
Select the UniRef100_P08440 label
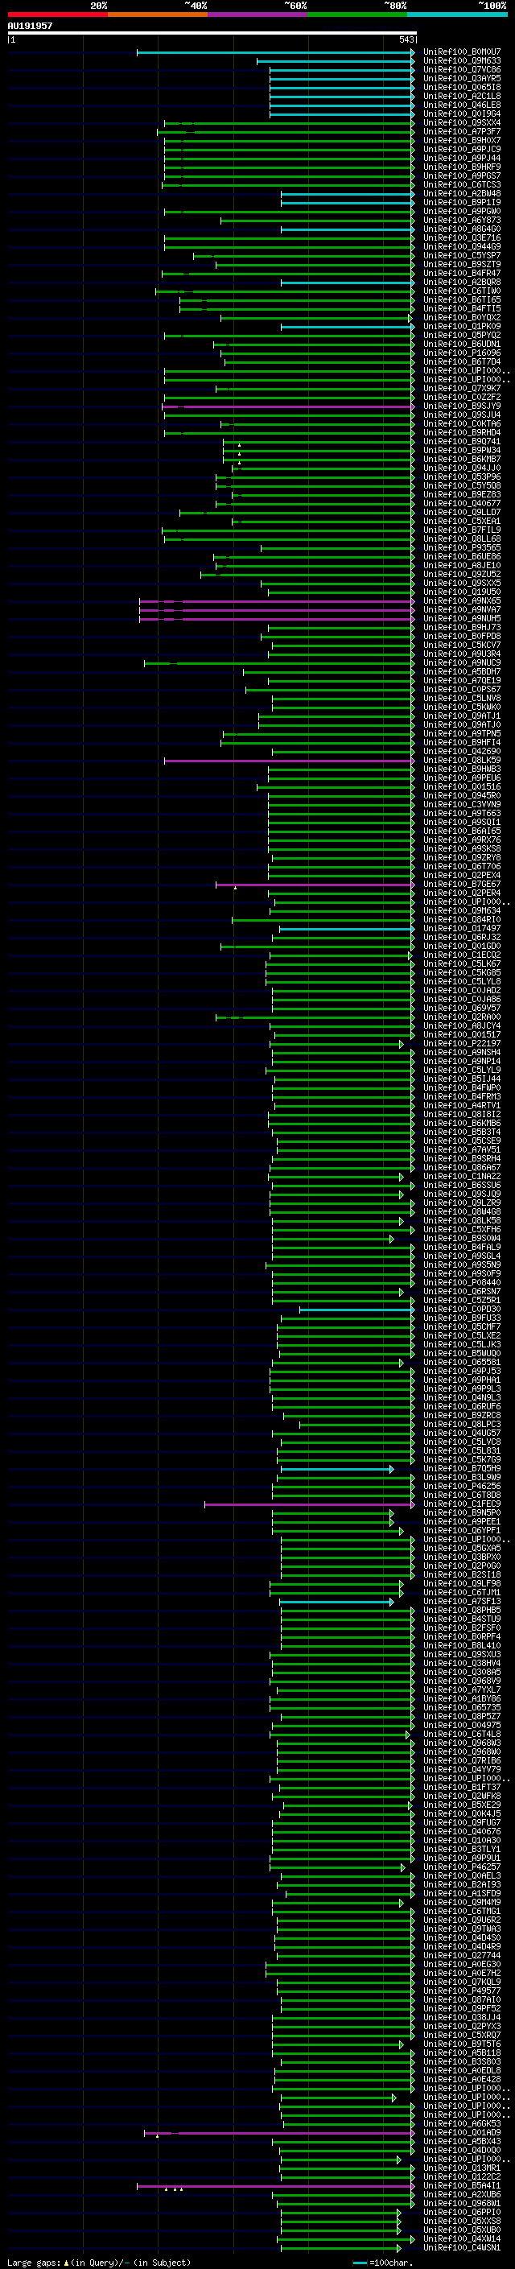click(x=461, y=1282)
